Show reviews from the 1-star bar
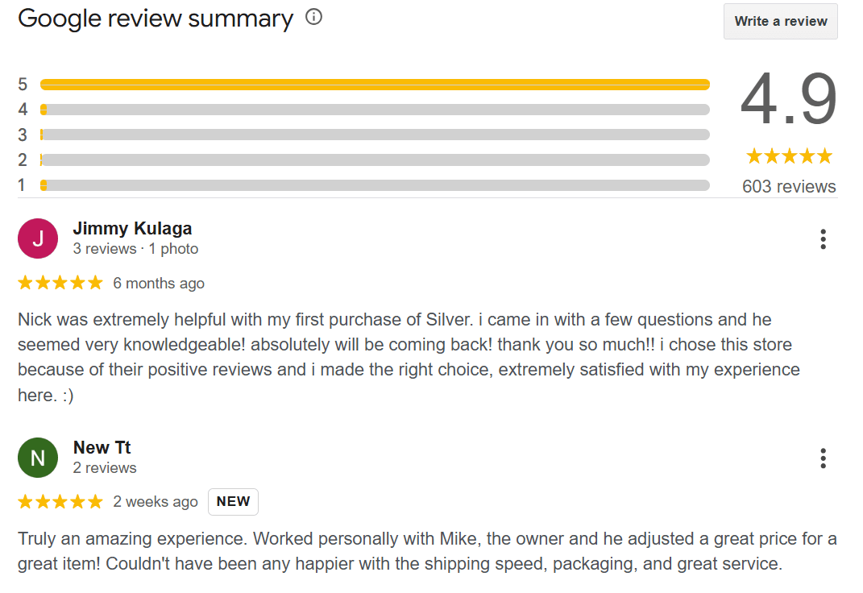The image size is (863, 593). (375, 185)
